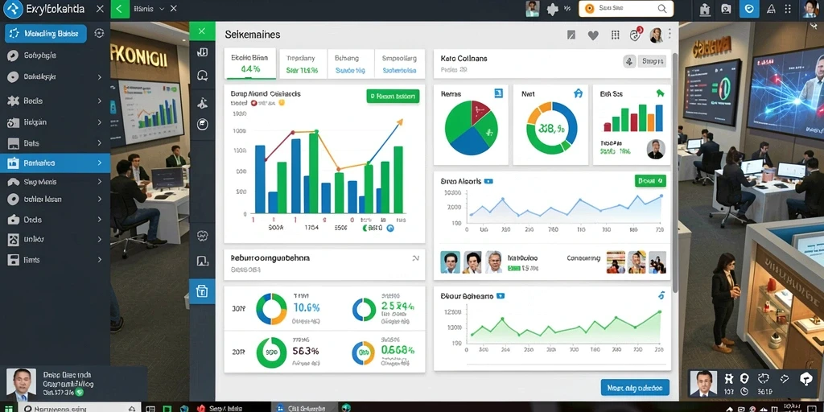This screenshot has width=824, height=412.
Task: Select the first tab showing 4.4%
Action: pos(249,64)
